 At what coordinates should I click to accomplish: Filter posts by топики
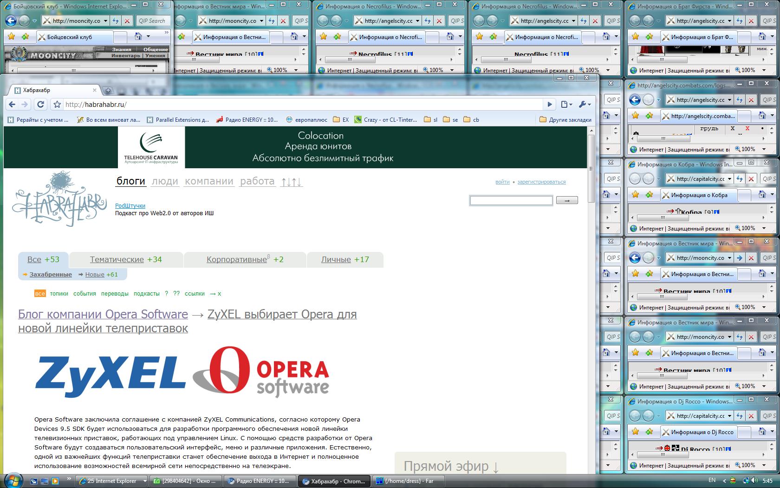pos(59,293)
